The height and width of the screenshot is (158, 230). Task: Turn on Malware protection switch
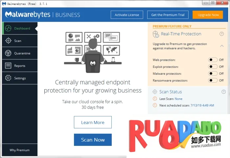213,74
